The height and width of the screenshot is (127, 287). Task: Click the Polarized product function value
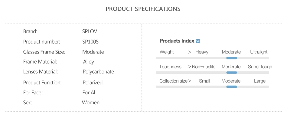[93, 83]
